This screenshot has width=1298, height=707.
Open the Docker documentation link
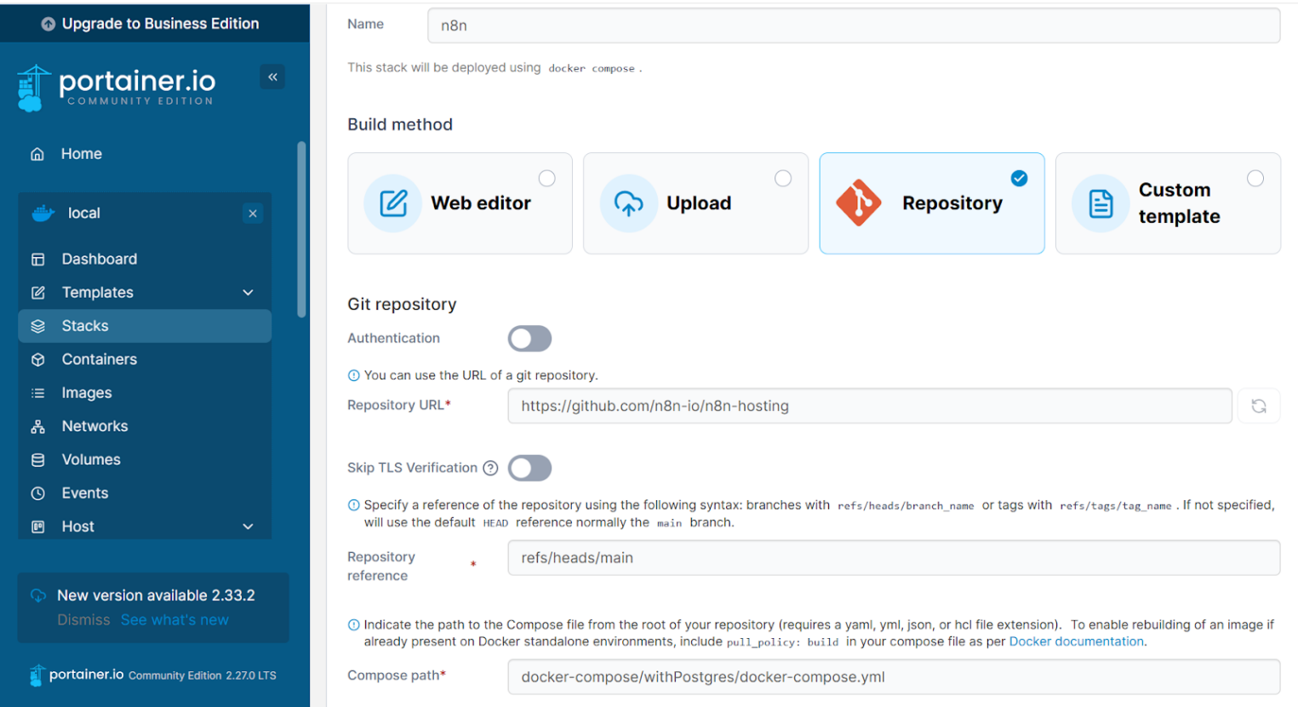point(1076,641)
